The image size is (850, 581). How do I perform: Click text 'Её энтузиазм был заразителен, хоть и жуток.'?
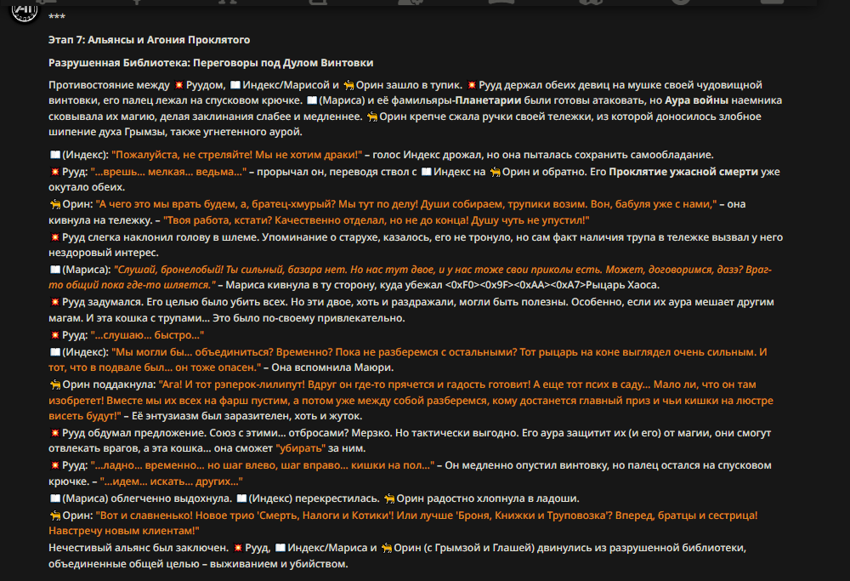pos(246,416)
